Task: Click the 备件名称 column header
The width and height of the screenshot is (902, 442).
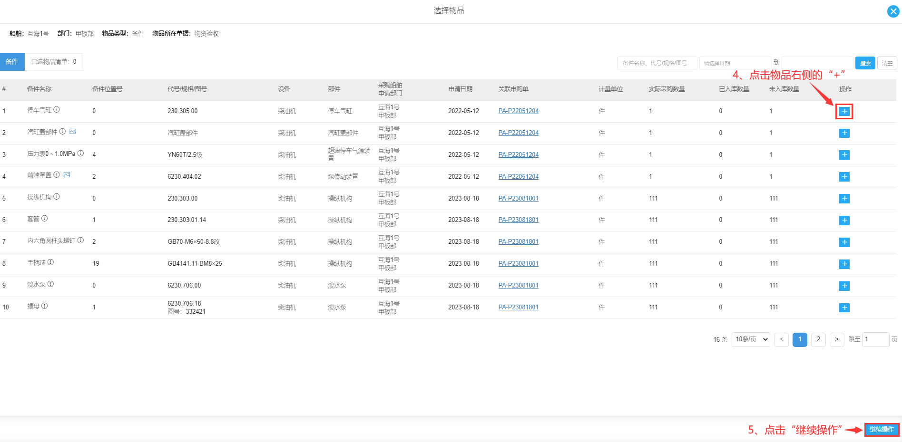Action: [39, 89]
